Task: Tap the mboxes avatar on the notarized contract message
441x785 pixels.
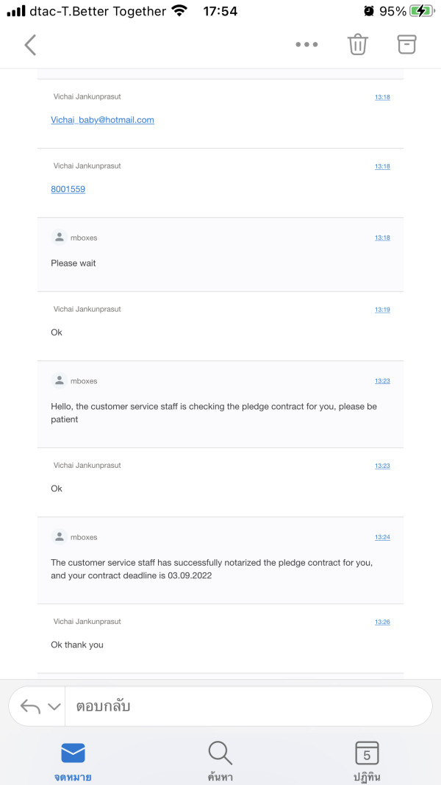Action: click(59, 537)
